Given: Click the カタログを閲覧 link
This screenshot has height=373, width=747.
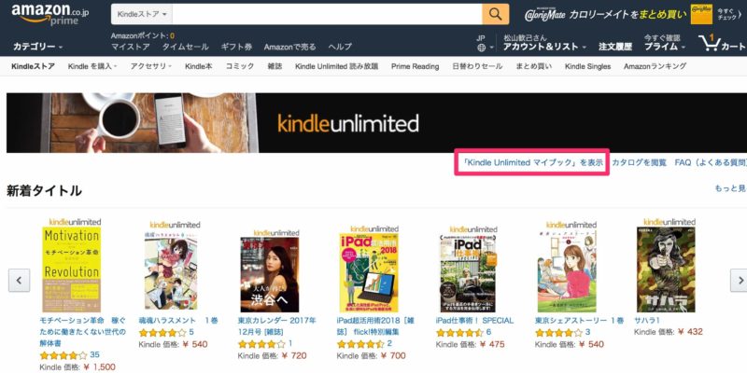Looking at the screenshot, I should [x=639, y=162].
